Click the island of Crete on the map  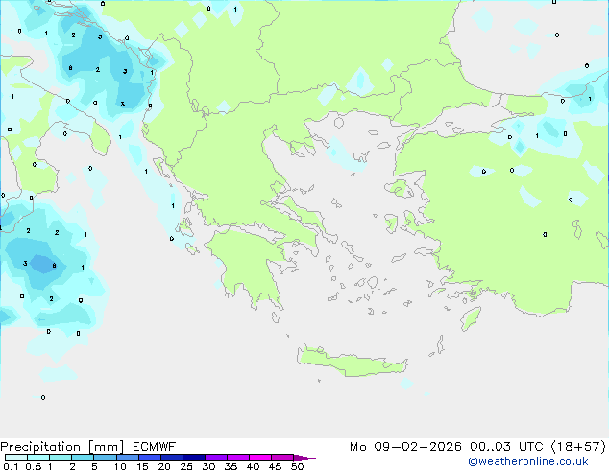coord(352,363)
